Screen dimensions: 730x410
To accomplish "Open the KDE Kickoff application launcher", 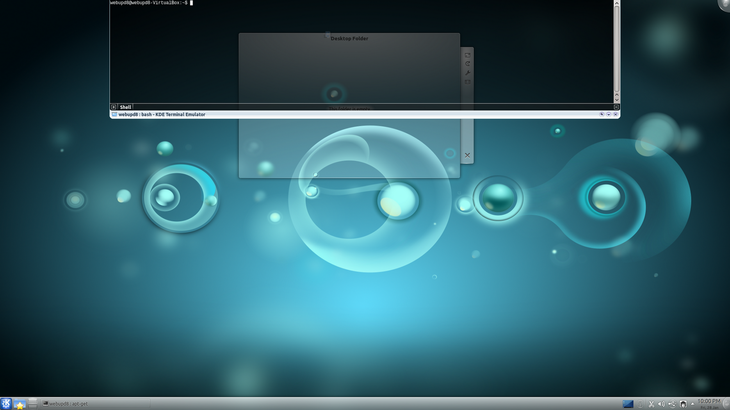I will point(6,404).
